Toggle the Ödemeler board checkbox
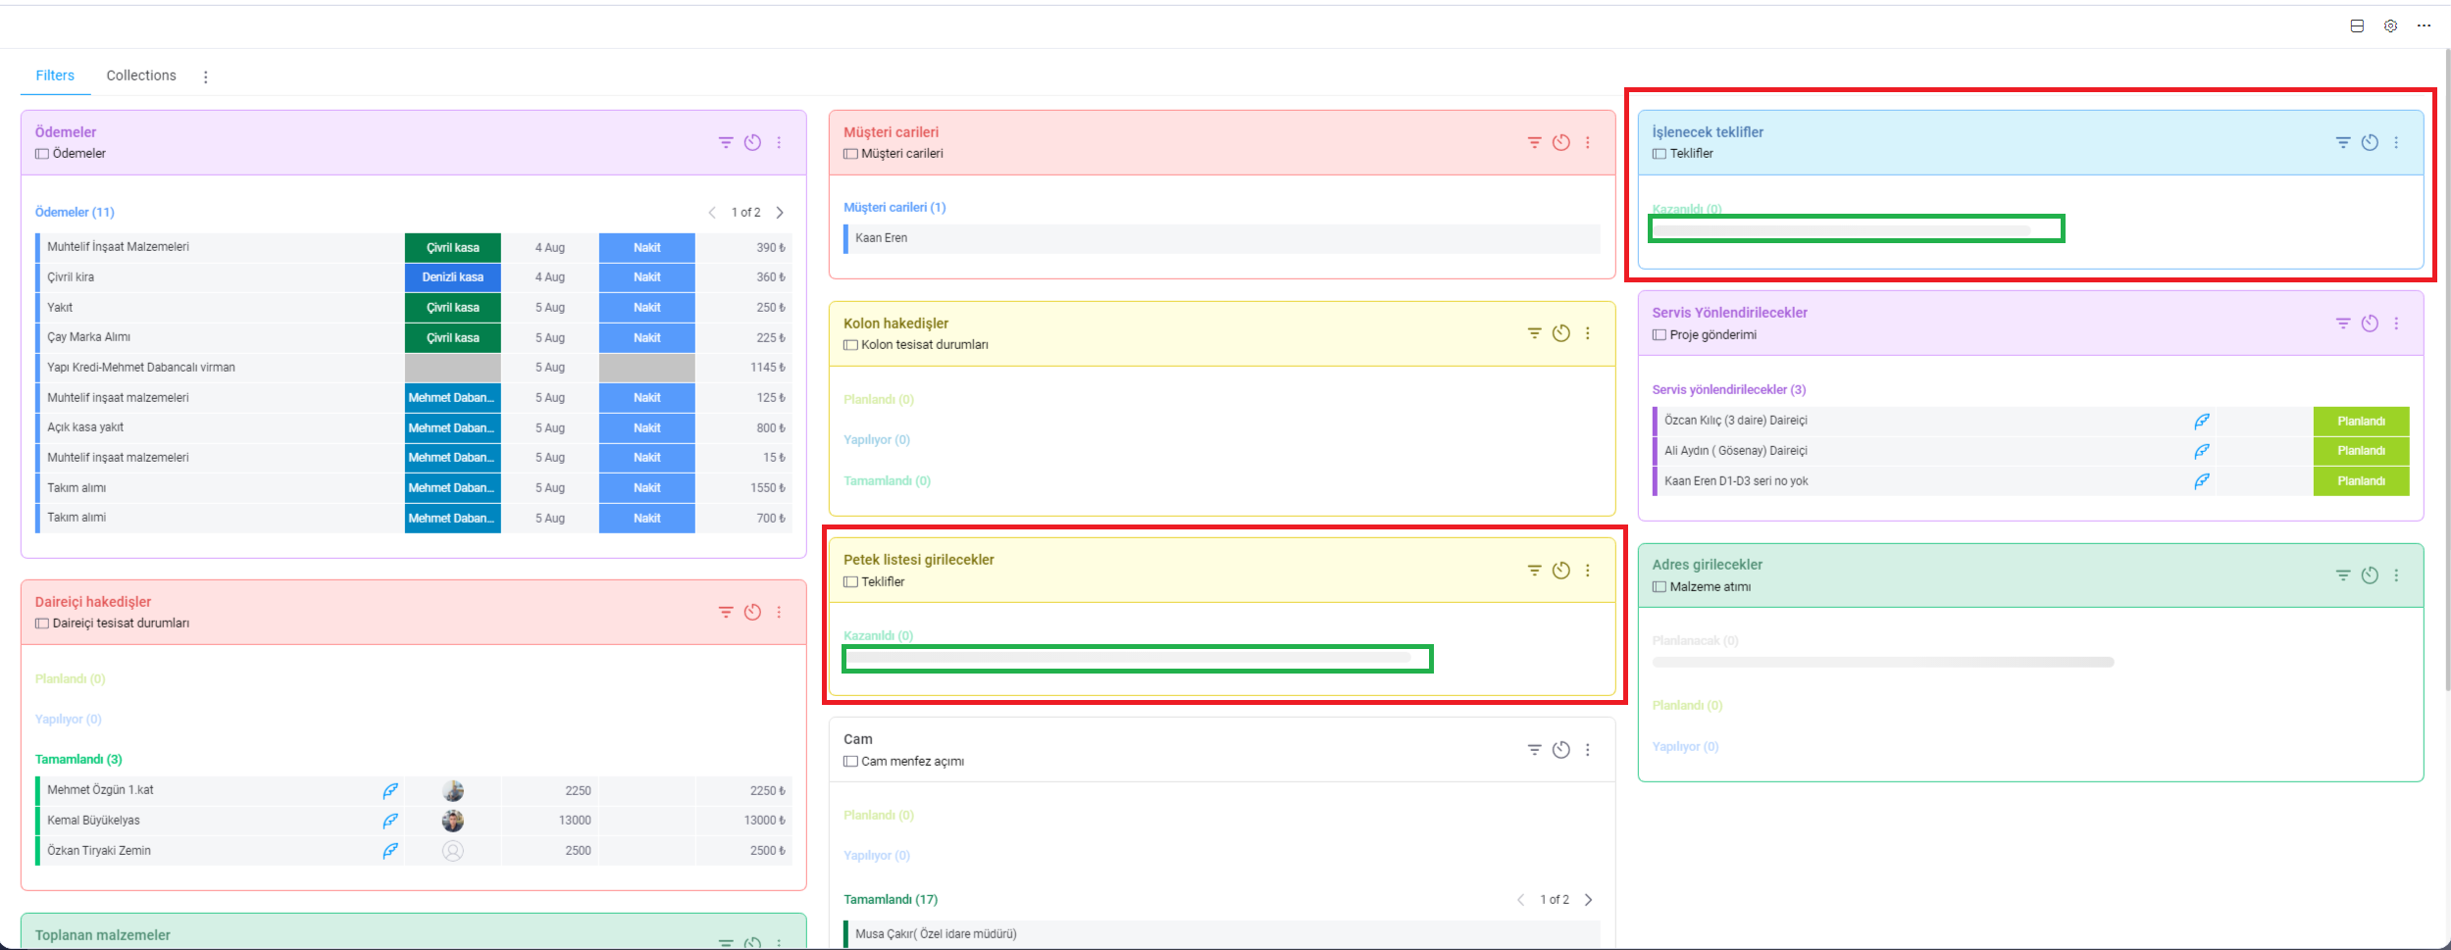Viewport: 2451px width, 950px height. [x=41, y=153]
